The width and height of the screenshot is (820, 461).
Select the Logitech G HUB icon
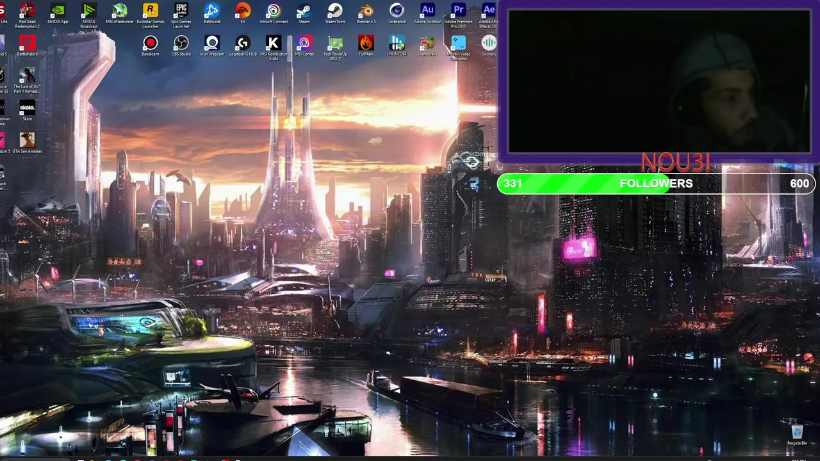243,46
